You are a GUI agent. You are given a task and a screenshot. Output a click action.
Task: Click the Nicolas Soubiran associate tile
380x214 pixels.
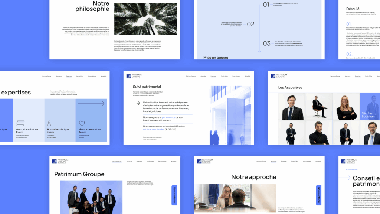tap(370, 106)
